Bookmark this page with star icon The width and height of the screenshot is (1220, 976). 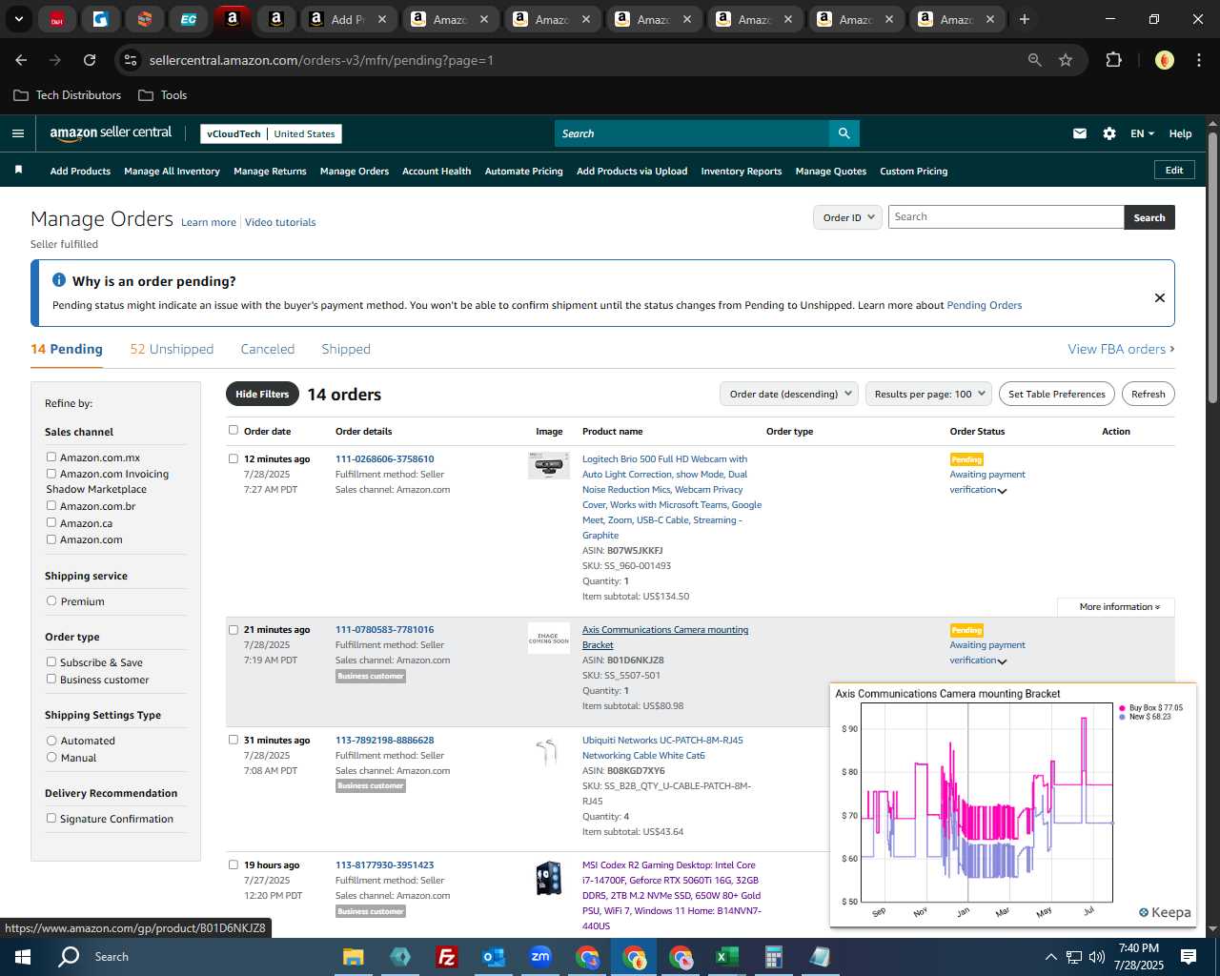click(x=1066, y=60)
